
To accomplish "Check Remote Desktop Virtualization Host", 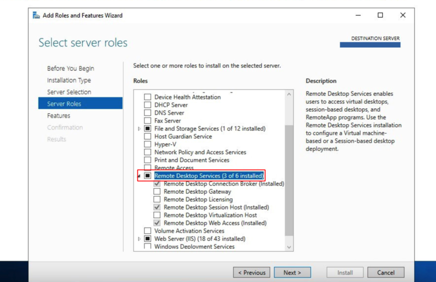I will pos(157,215).
